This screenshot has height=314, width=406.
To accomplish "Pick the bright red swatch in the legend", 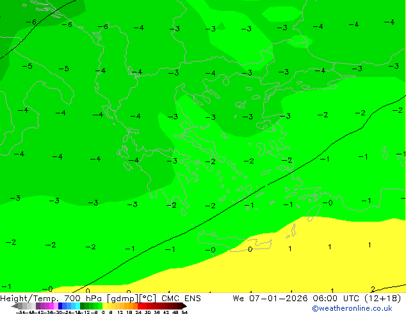I will (x=140, y=306).
